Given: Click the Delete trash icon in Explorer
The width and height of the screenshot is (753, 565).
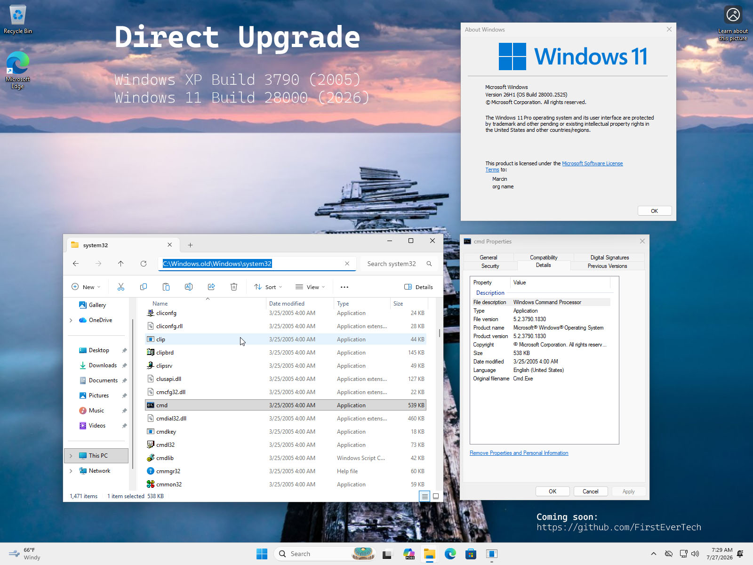Looking at the screenshot, I should click(x=234, y=287).
